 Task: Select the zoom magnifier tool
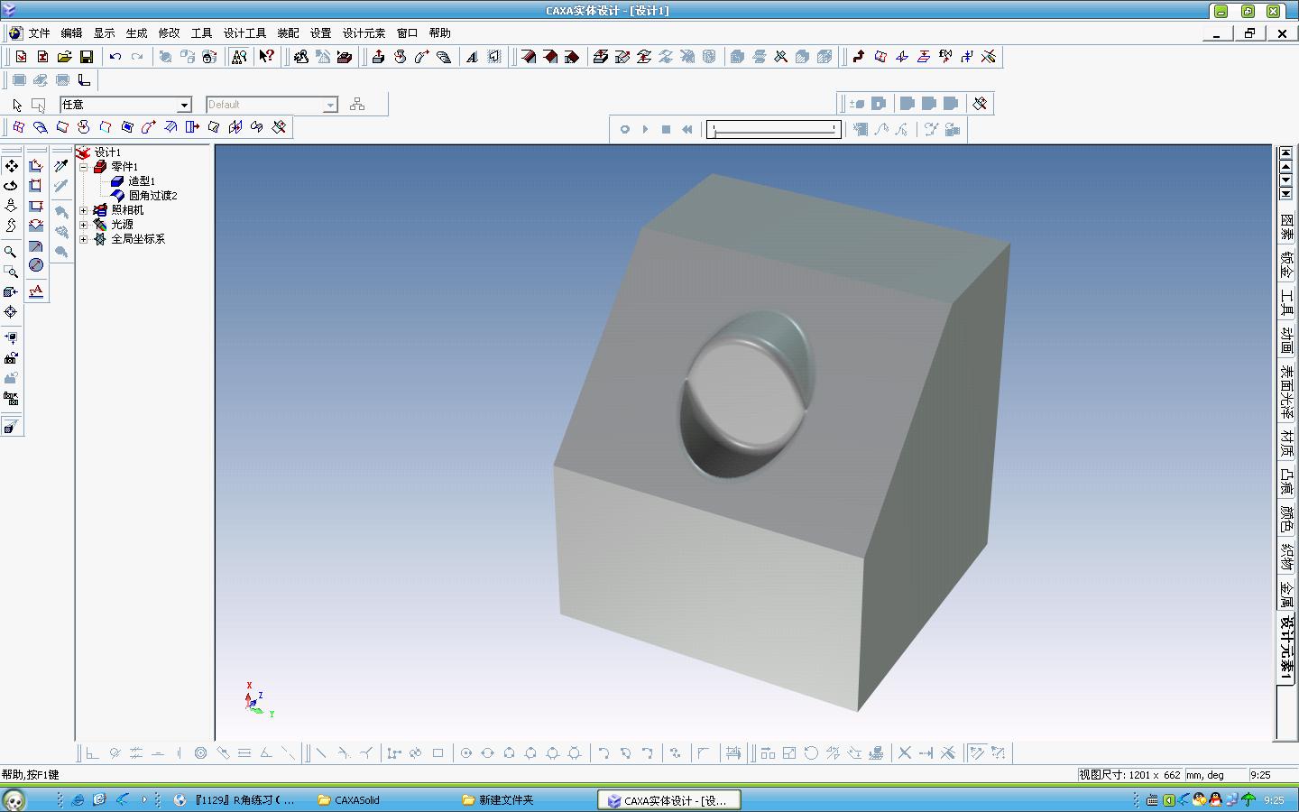(11, 252)
